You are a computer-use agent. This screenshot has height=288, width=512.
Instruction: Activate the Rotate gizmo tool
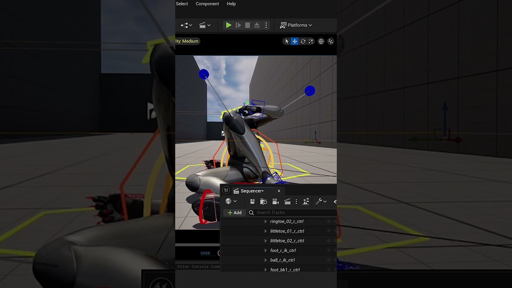303,41
